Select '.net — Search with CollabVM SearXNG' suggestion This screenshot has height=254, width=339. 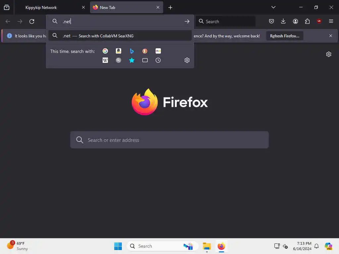coord(120,36)
